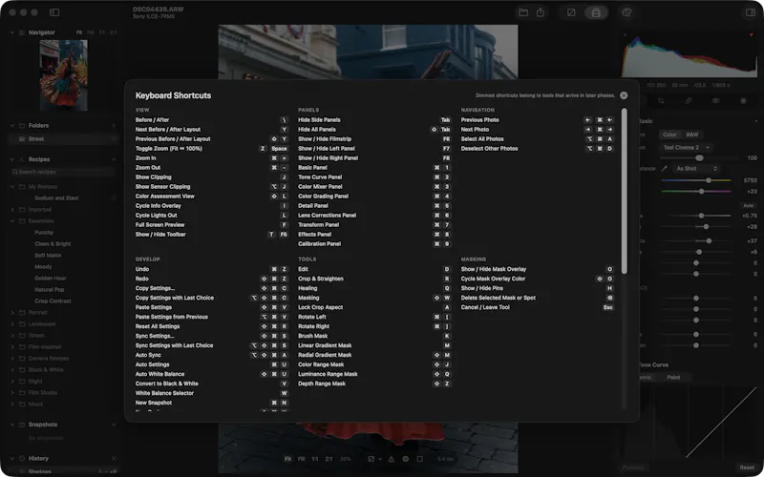Toggle the orange highlight clipping triangle on histogram
The width and height of the screenshot is (764, 477).
[x=752, y=35]
